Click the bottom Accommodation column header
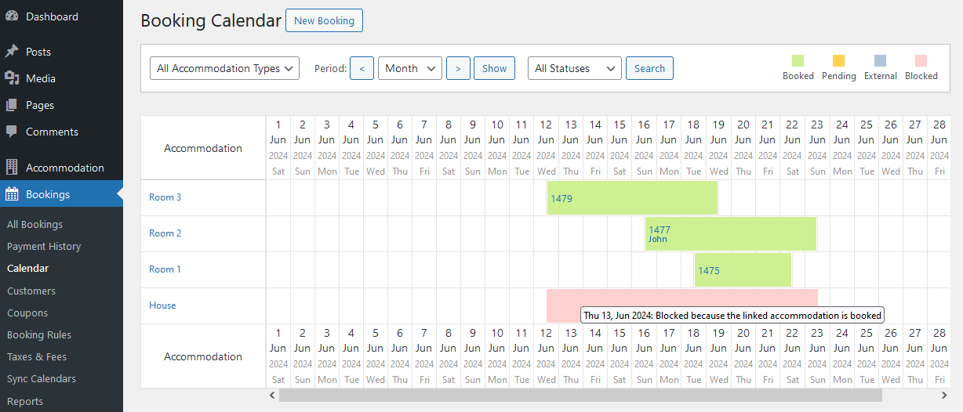 click(203, 356)
